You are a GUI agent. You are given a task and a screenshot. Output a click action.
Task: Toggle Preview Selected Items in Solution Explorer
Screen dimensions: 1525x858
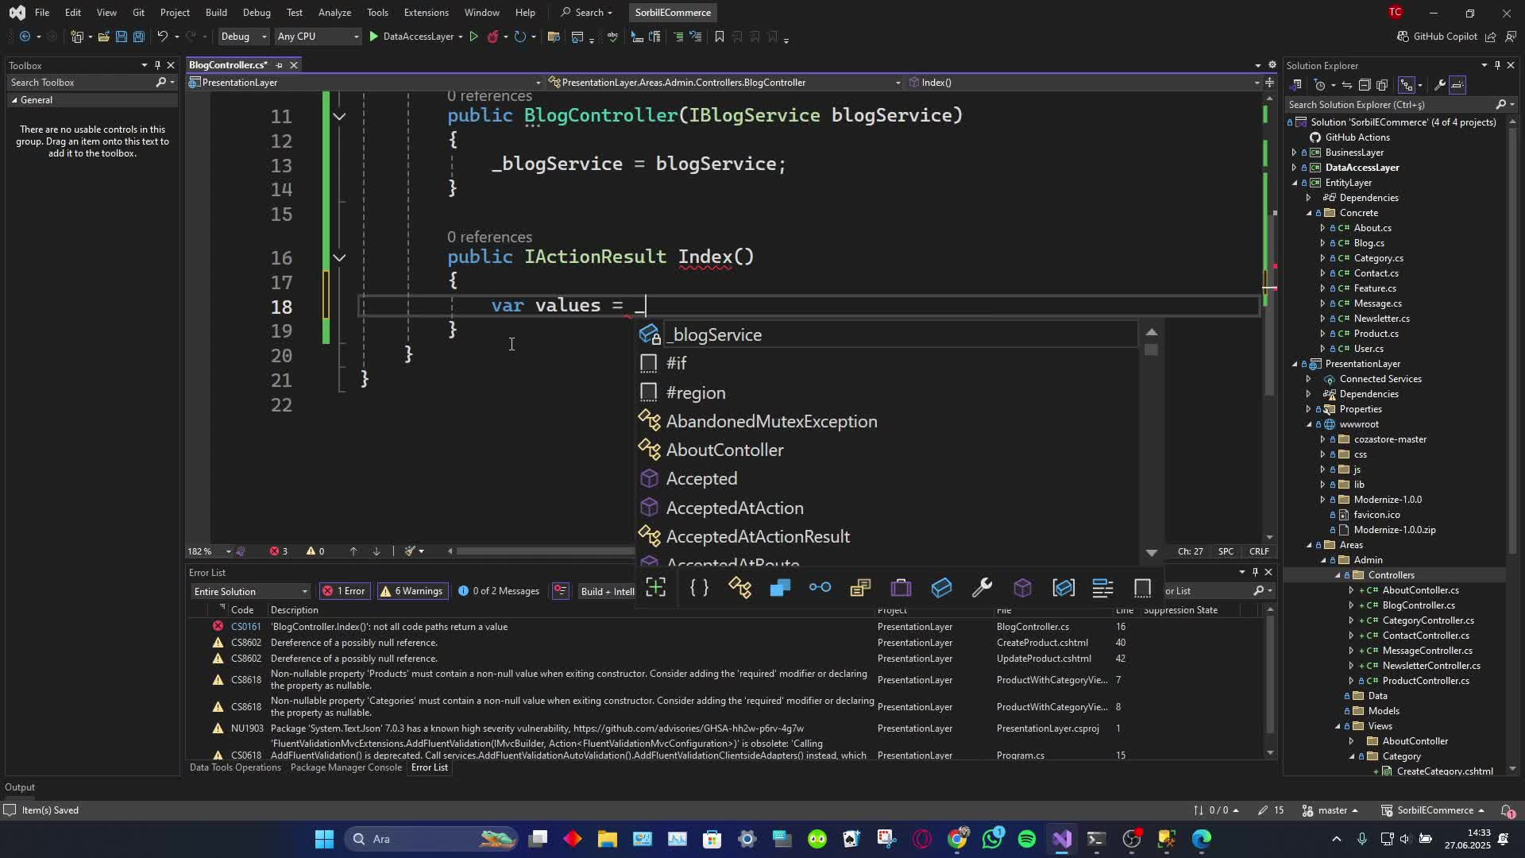[1457, 85]
